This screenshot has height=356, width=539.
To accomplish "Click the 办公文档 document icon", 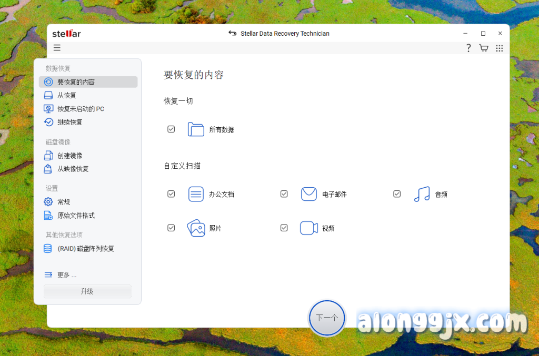I will click(196, 194).
